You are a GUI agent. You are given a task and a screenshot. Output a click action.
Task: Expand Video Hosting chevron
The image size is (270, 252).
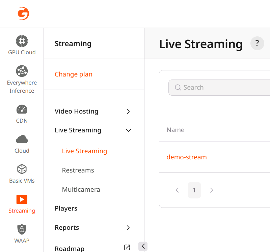pos(128,112)
